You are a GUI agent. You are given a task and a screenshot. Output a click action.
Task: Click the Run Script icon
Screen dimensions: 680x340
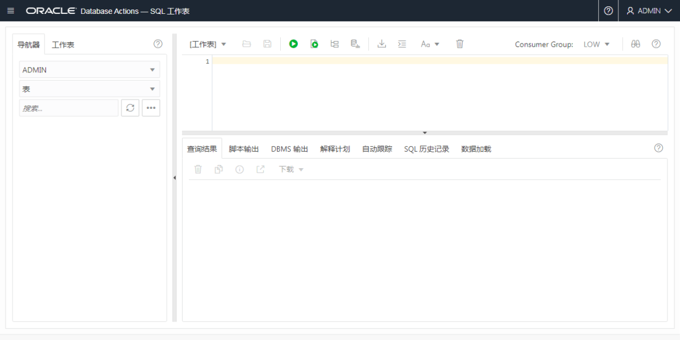[x=314, y=44]
